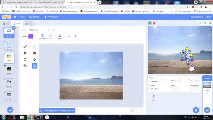Click the Paste icon in paint toolbar

coord(50,36)
